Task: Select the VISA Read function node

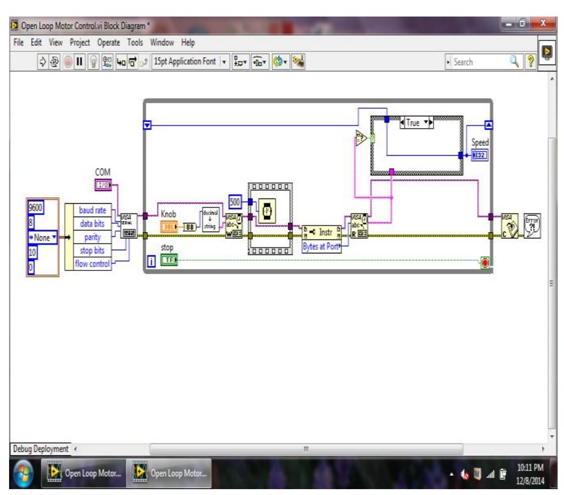Action: 359,226
